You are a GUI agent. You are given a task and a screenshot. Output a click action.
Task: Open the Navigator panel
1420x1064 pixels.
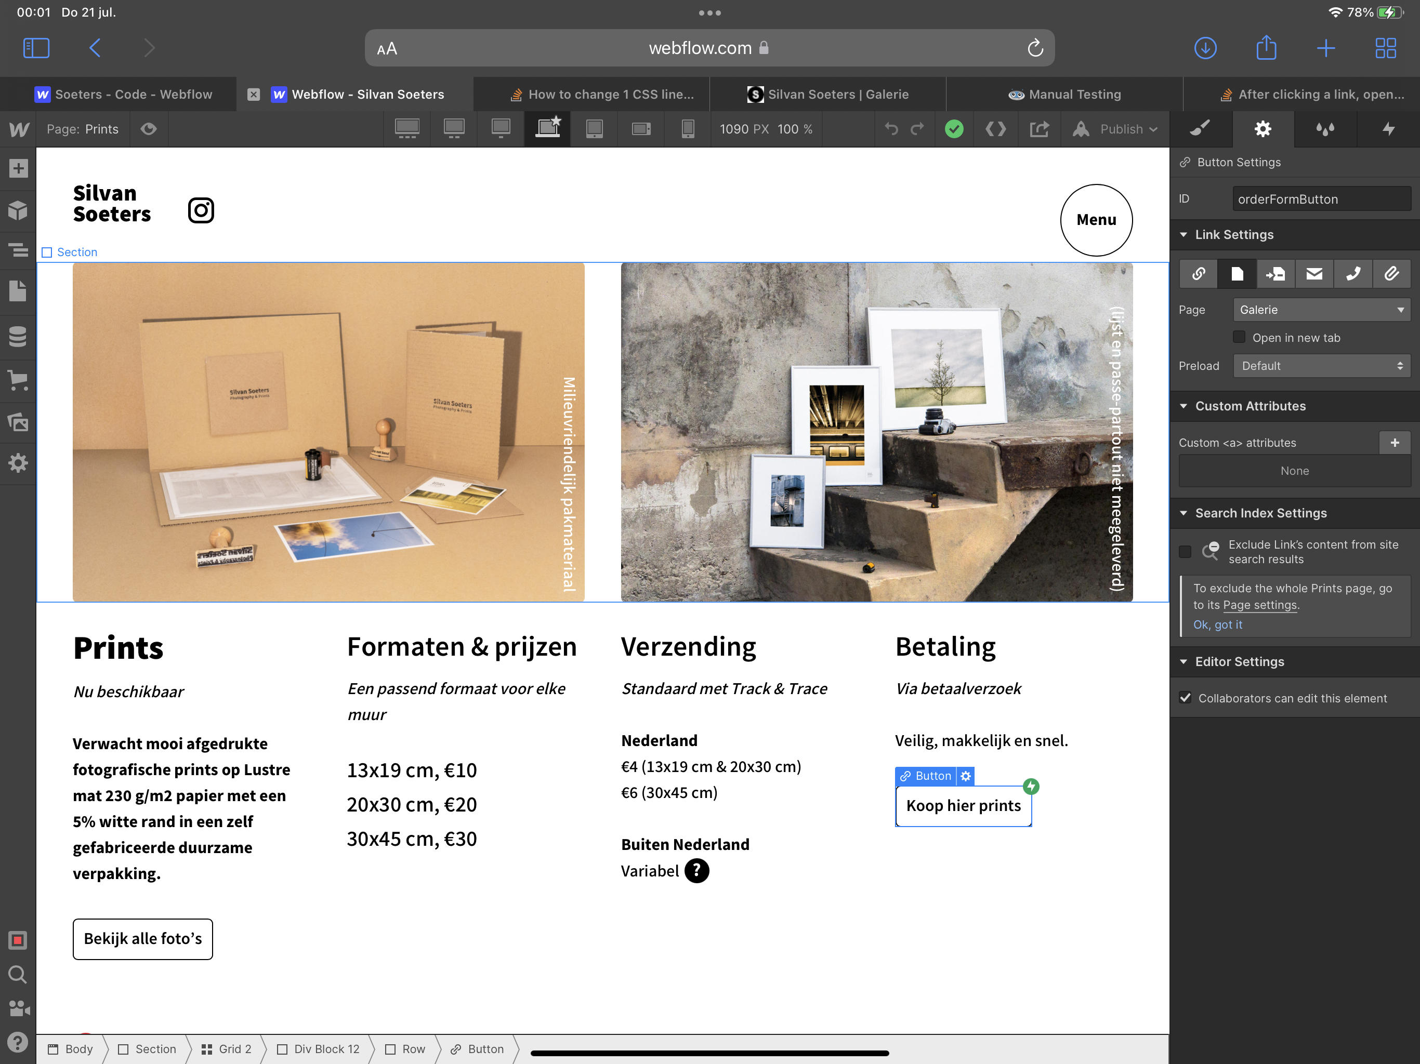(x=18, y=250)
